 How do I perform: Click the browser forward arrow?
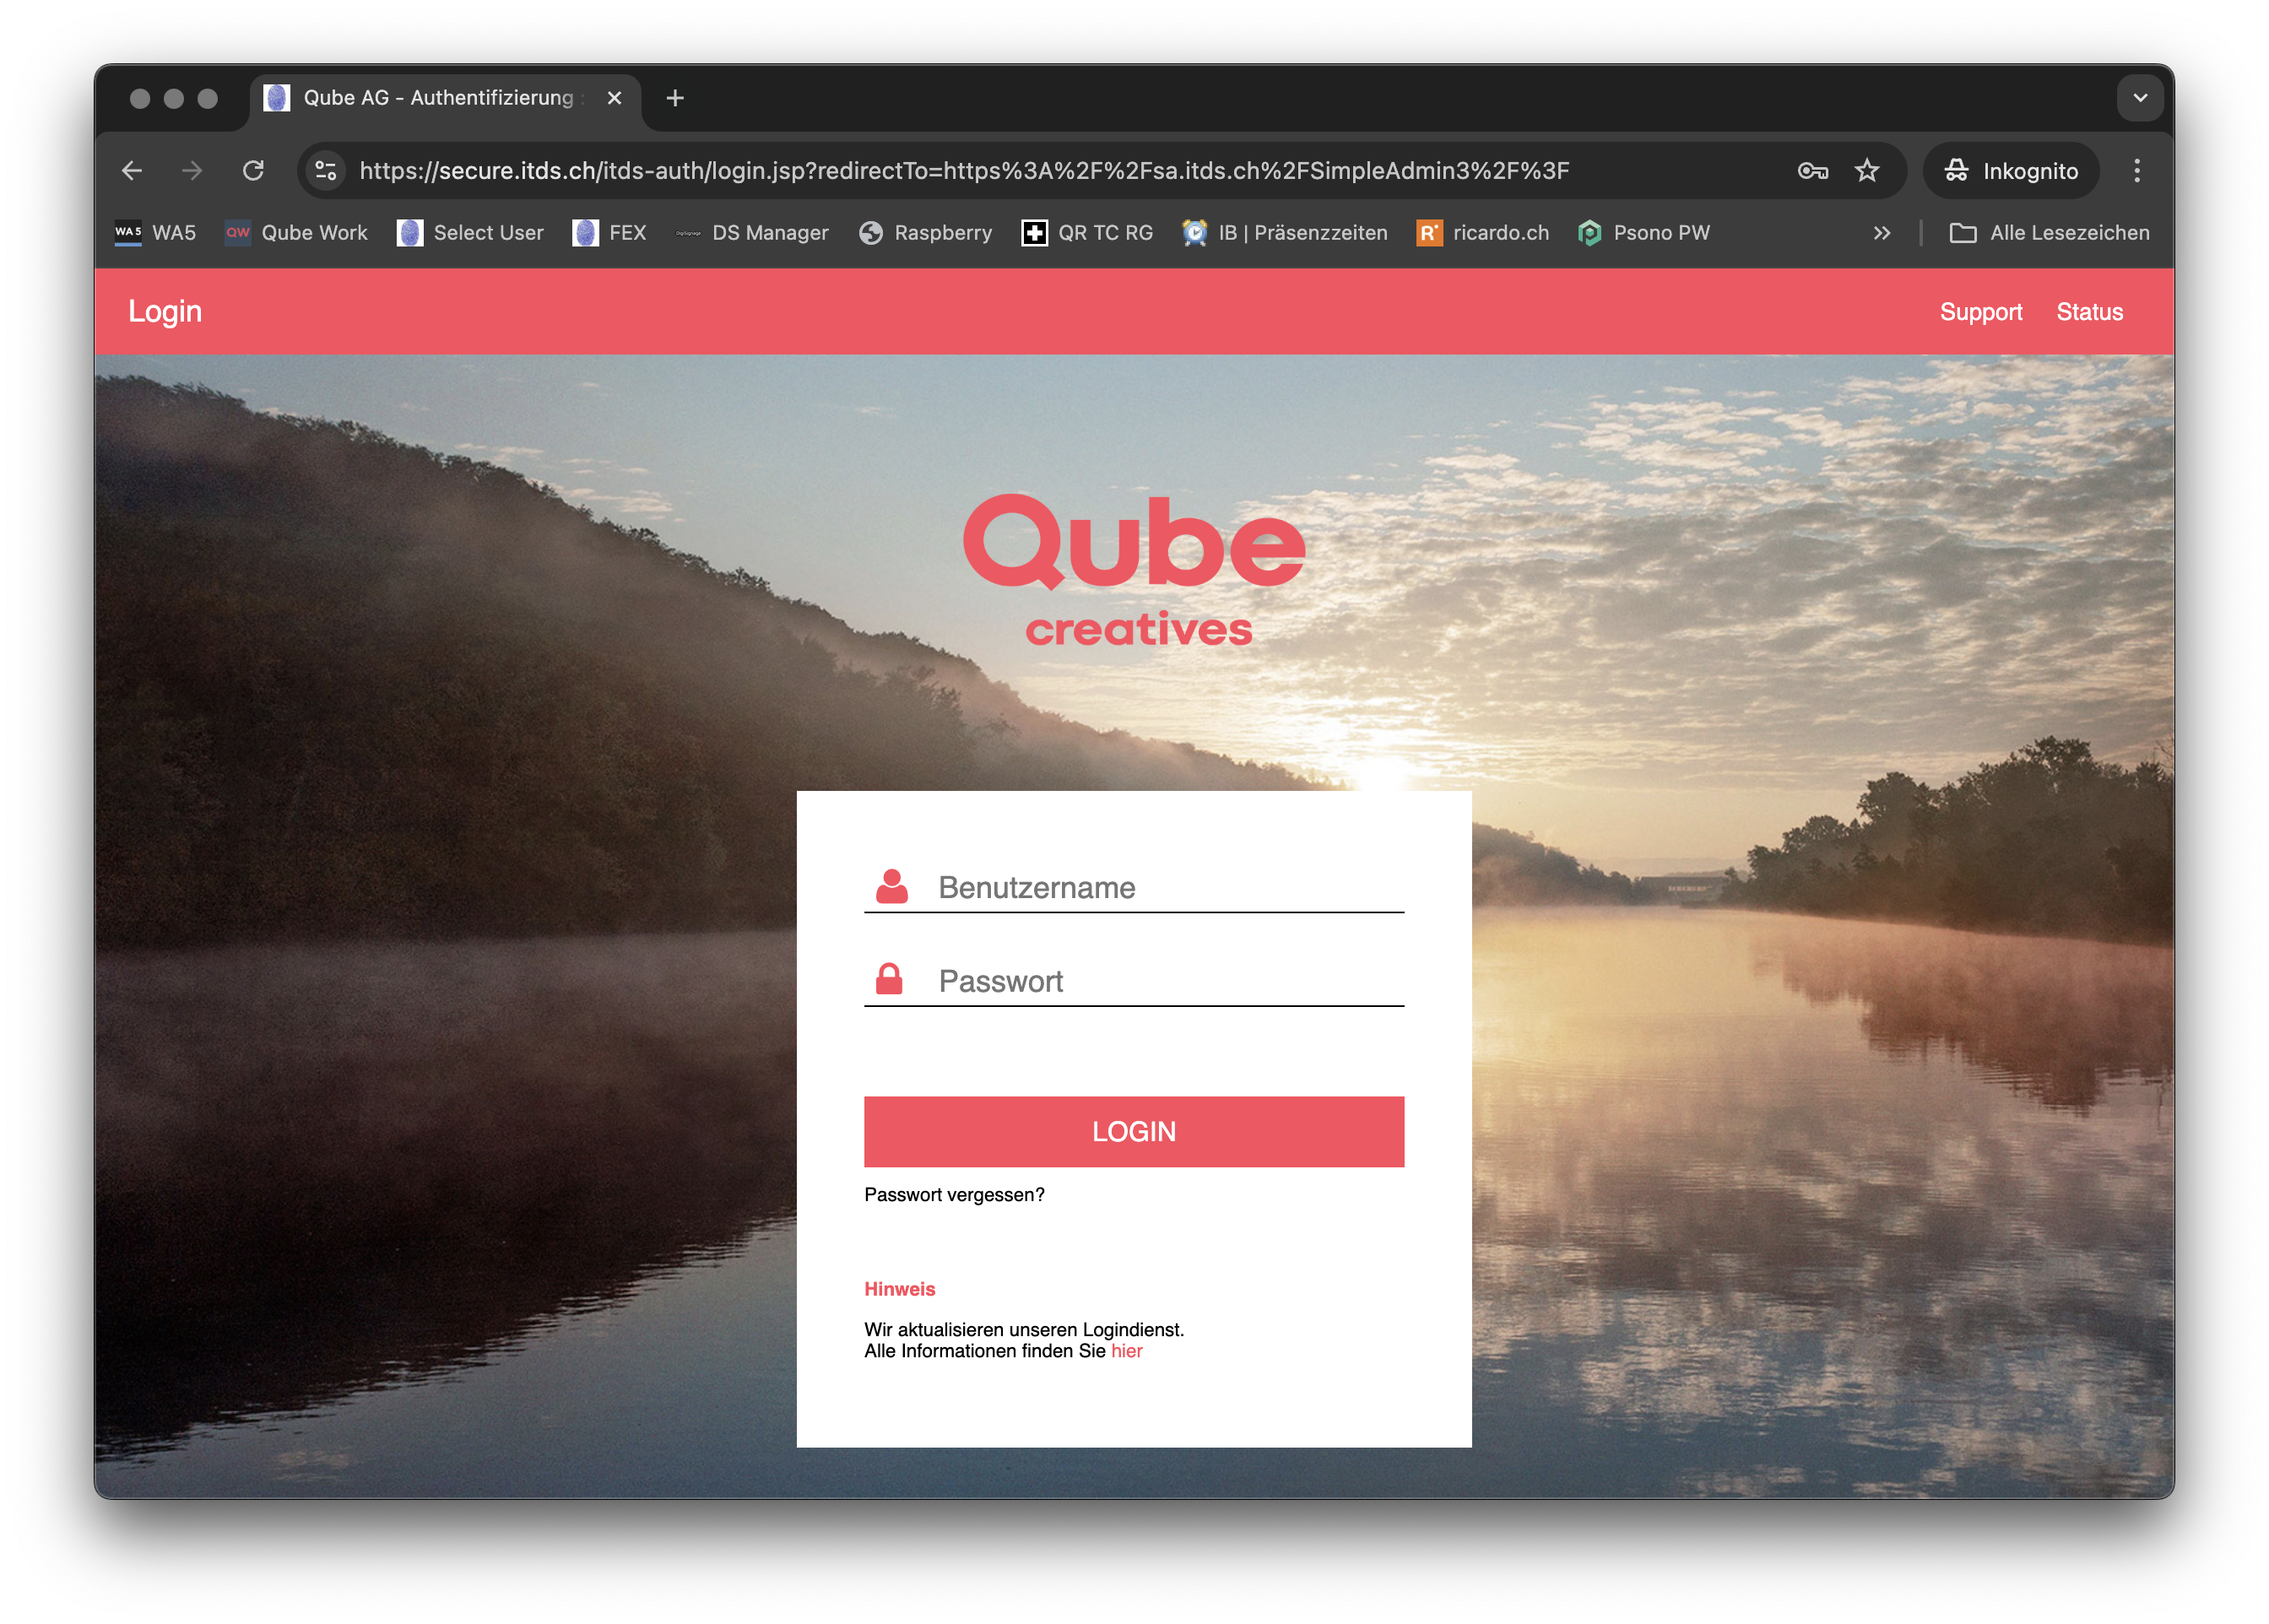[192, 171]
